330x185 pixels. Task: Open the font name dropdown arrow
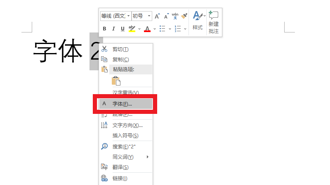pos(129,16)
